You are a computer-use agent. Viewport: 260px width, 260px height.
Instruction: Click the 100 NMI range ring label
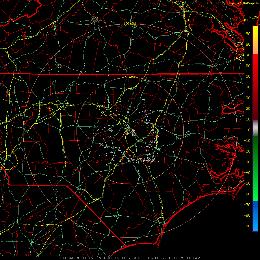(x=130, y=24)
